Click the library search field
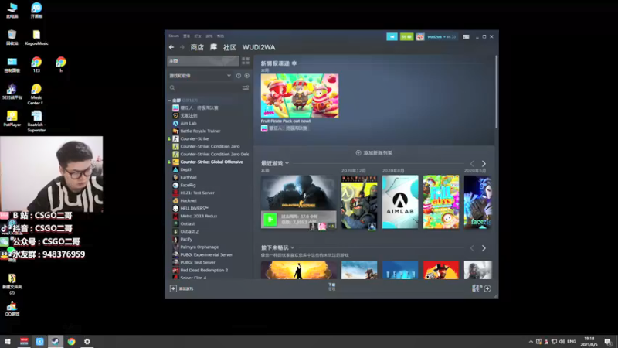The height and width of the screenshot is (348, 618). (205, 87)
